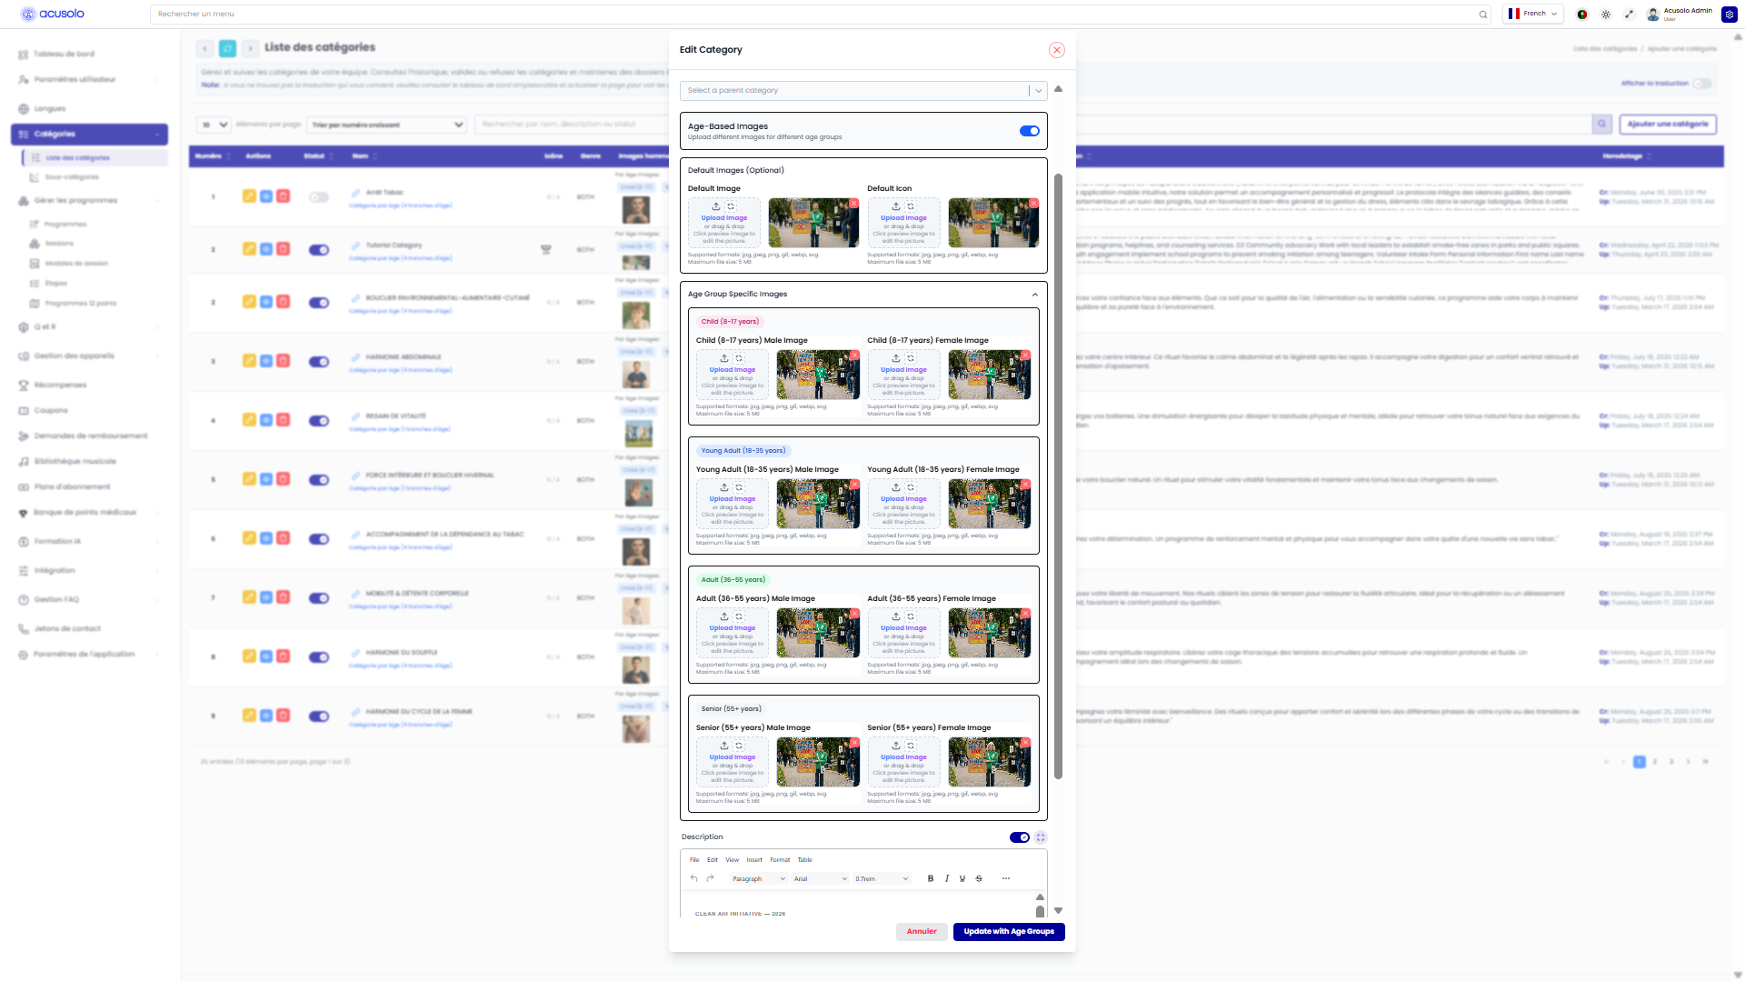Toggle underline formatting in the editor
Screen dimensions: 1745x982
962,878
